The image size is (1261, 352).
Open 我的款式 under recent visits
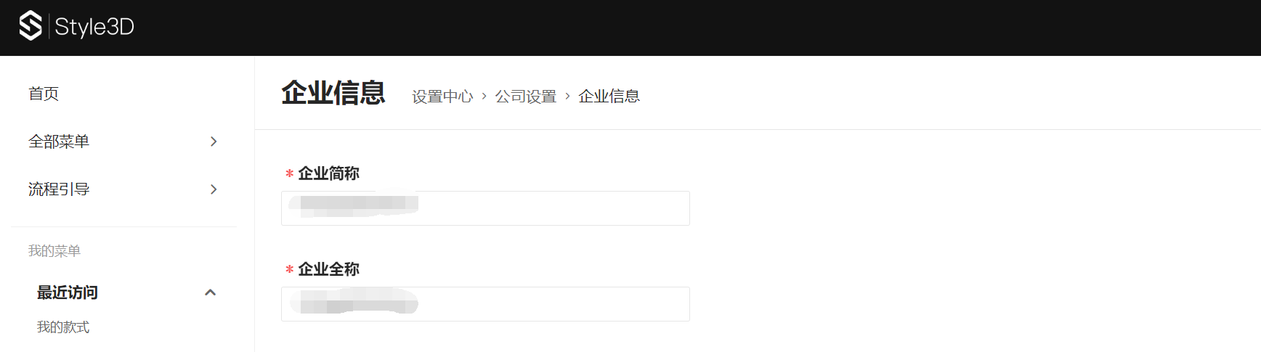click(x=63, y=327)
